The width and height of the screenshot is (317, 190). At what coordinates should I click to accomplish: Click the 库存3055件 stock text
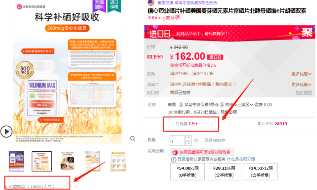pos(215,141)
